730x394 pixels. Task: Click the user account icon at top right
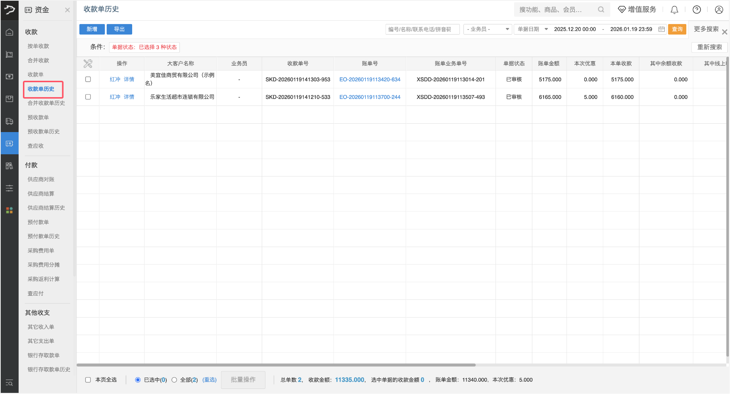point(718,9)
